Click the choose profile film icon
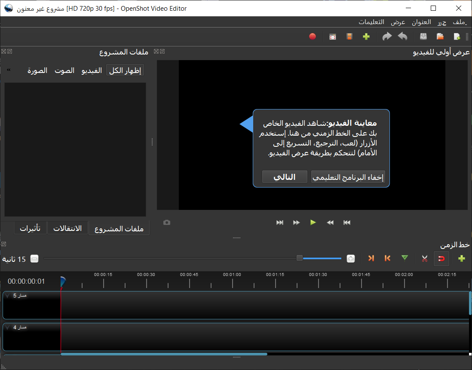 point(349,36)
